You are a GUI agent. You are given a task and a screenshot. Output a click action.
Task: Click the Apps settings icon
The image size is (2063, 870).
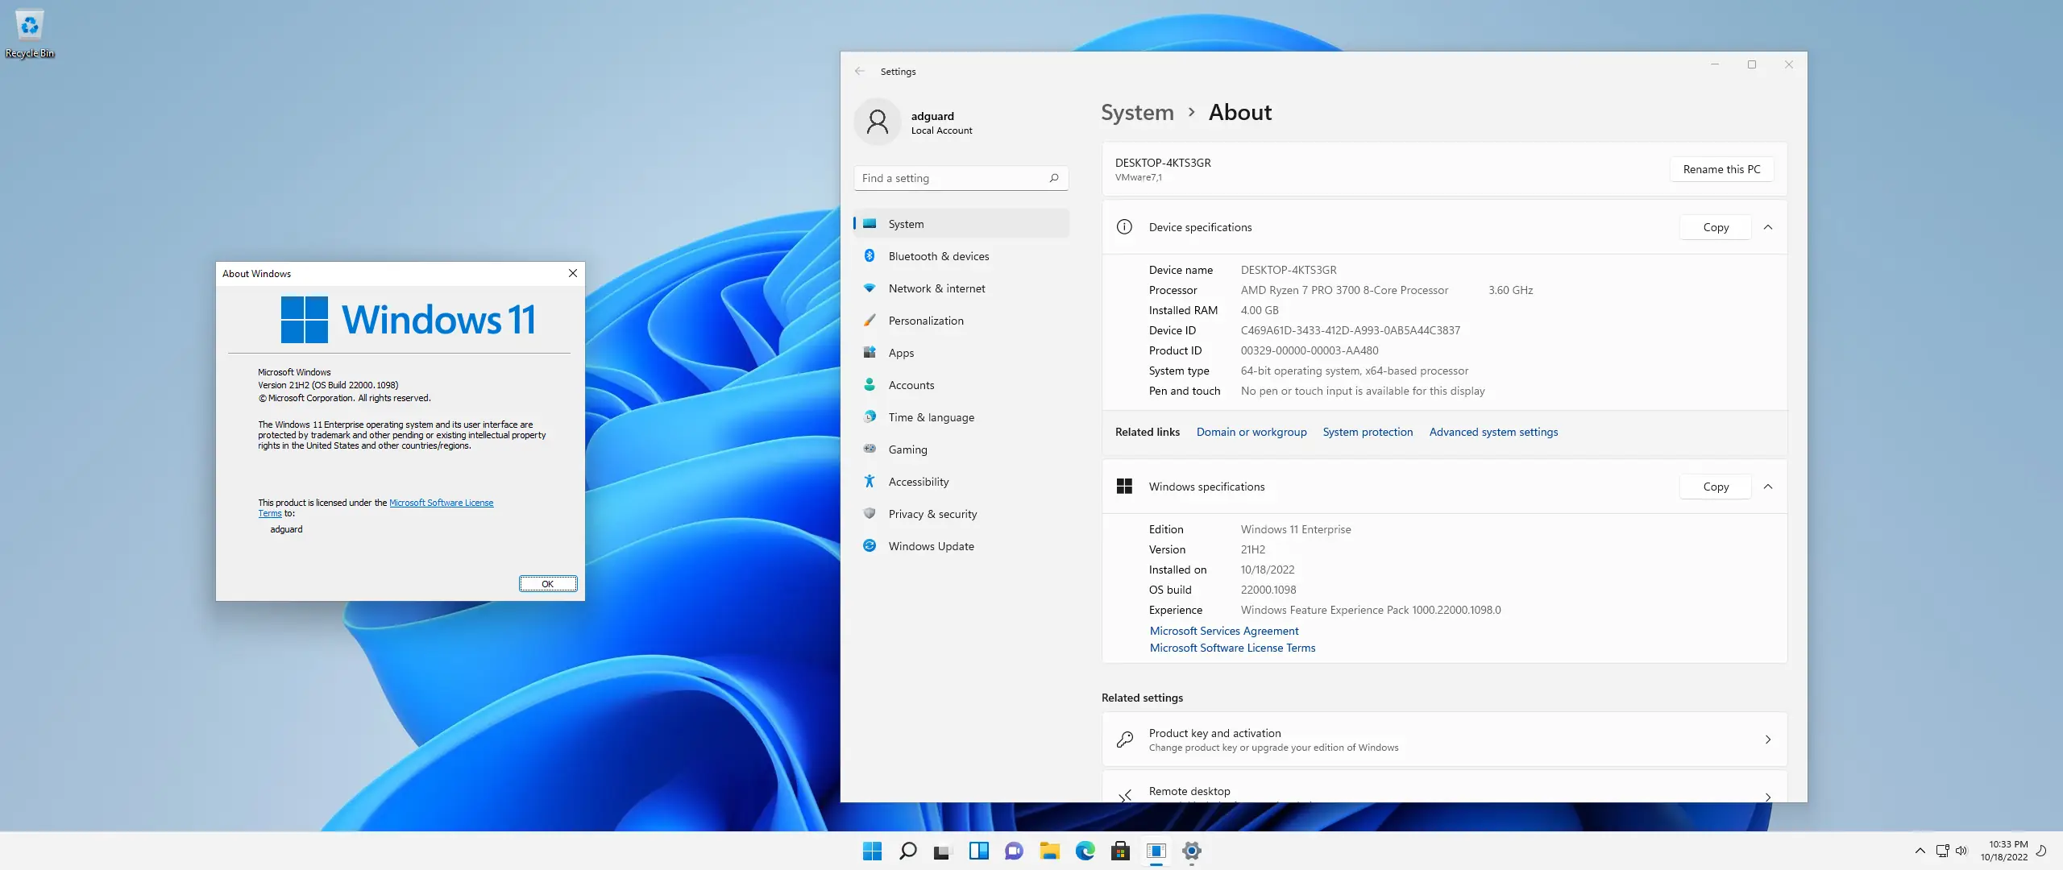tap(870, 352)
